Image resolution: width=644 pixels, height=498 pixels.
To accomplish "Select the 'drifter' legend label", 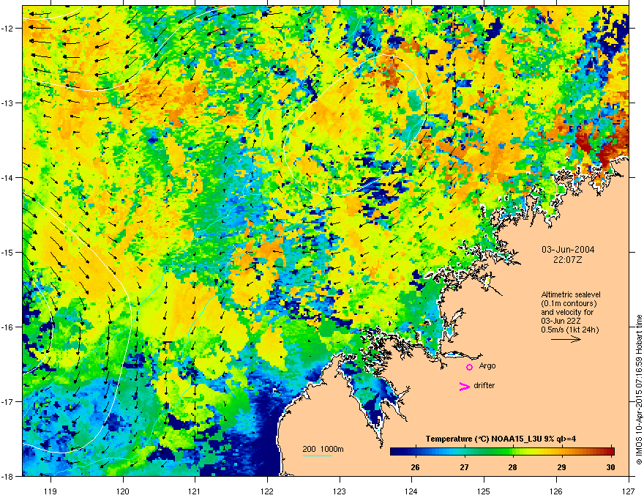I will tap(484, 385).
